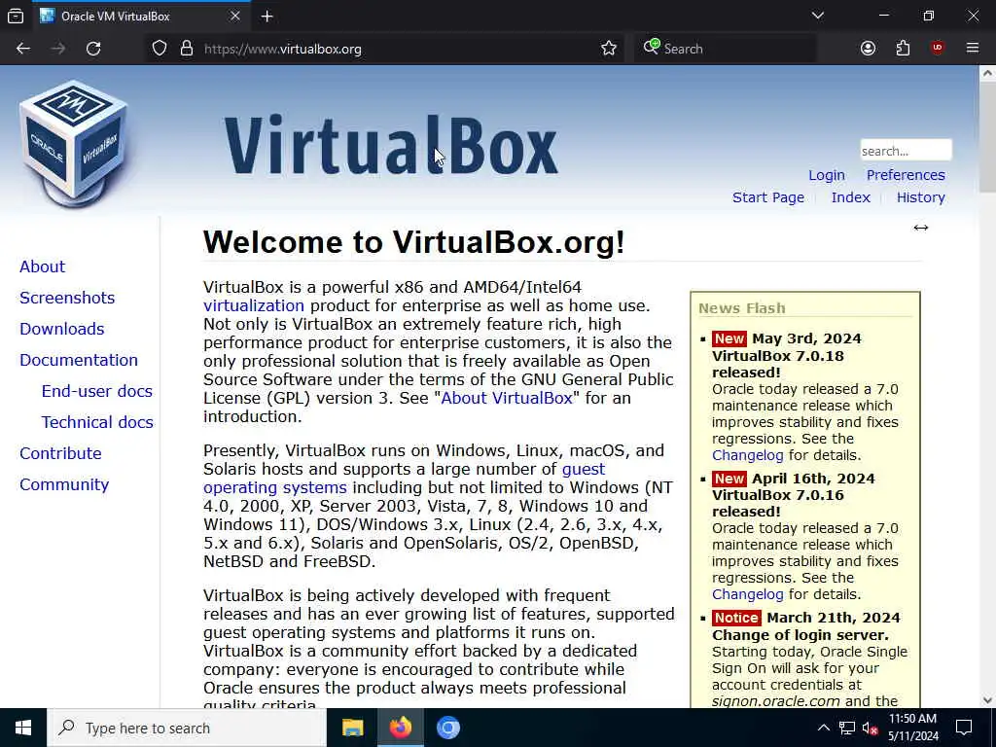The width and height of the screenshot is (996, 747).
Task: Click the scrollbar down arrow
Action: click(x=987, y=700)
